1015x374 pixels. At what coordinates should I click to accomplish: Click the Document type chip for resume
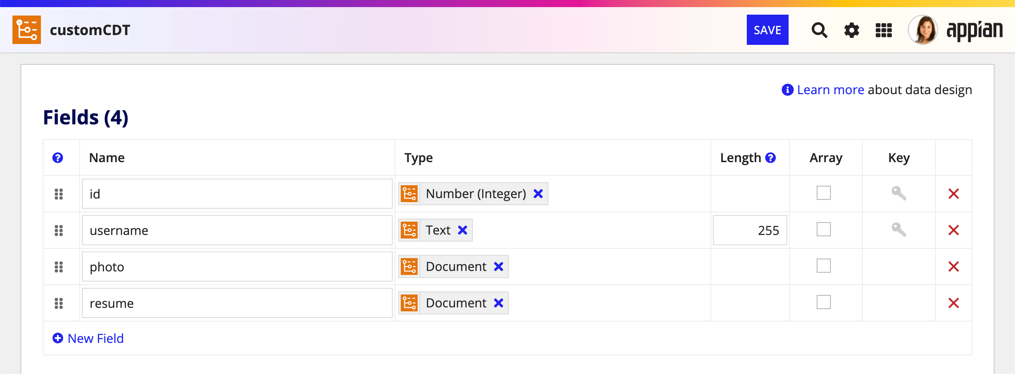(x=453, y=303)
